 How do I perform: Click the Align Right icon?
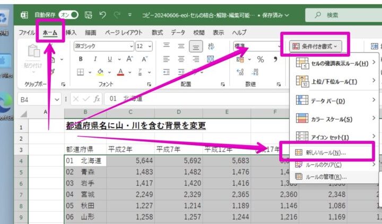pos(196,59)
